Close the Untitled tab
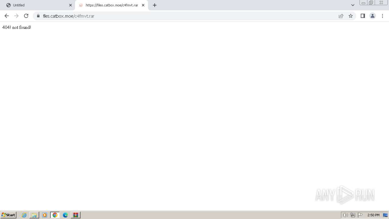The width and height of the screenshot is (389, 219). point(71,5)
